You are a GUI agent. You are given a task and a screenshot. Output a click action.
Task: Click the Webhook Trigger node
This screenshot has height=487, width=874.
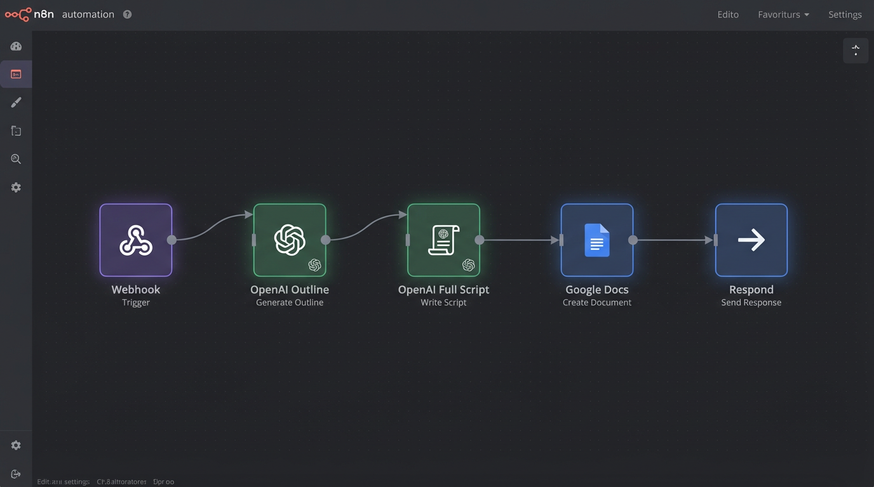pyautogui.click(x=135, y=240)
